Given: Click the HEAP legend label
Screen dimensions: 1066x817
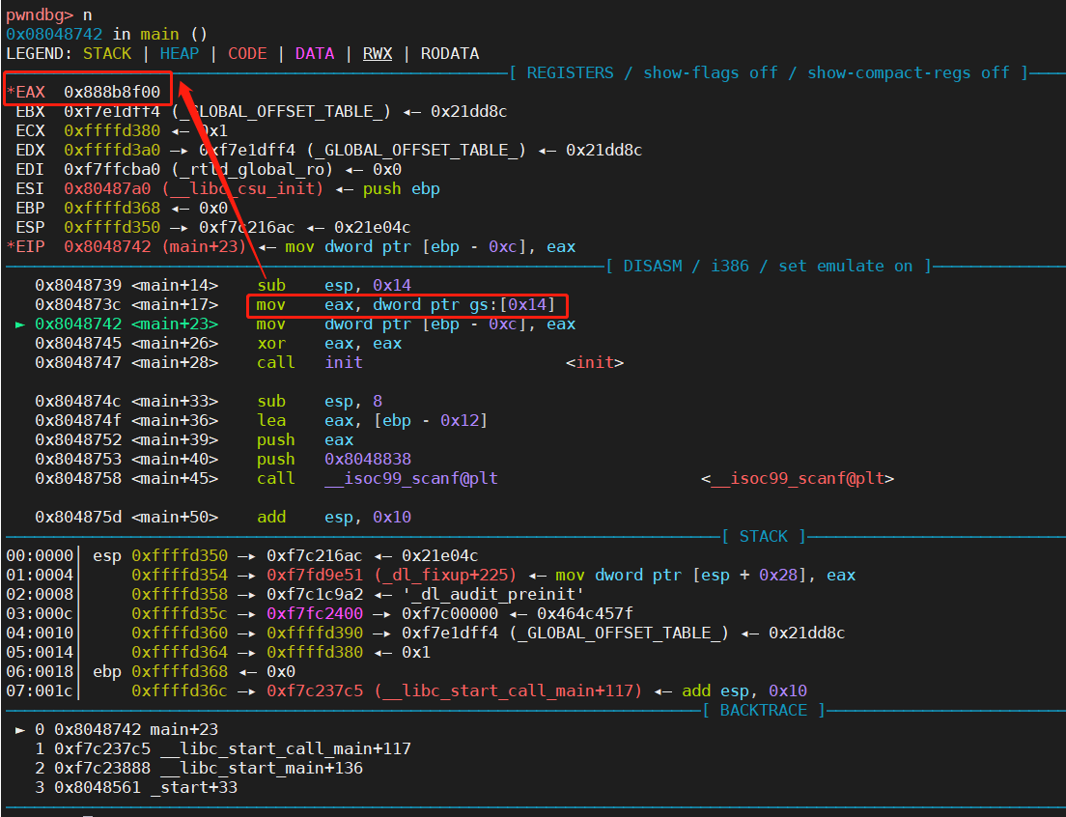Looking at the screenshot, I should coord(180,54).
